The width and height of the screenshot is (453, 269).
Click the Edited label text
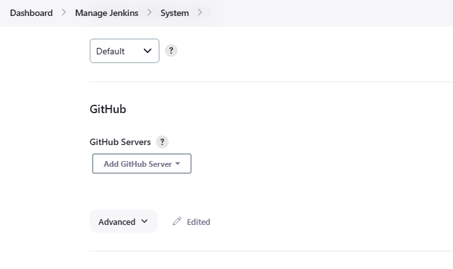click(199, 222)
